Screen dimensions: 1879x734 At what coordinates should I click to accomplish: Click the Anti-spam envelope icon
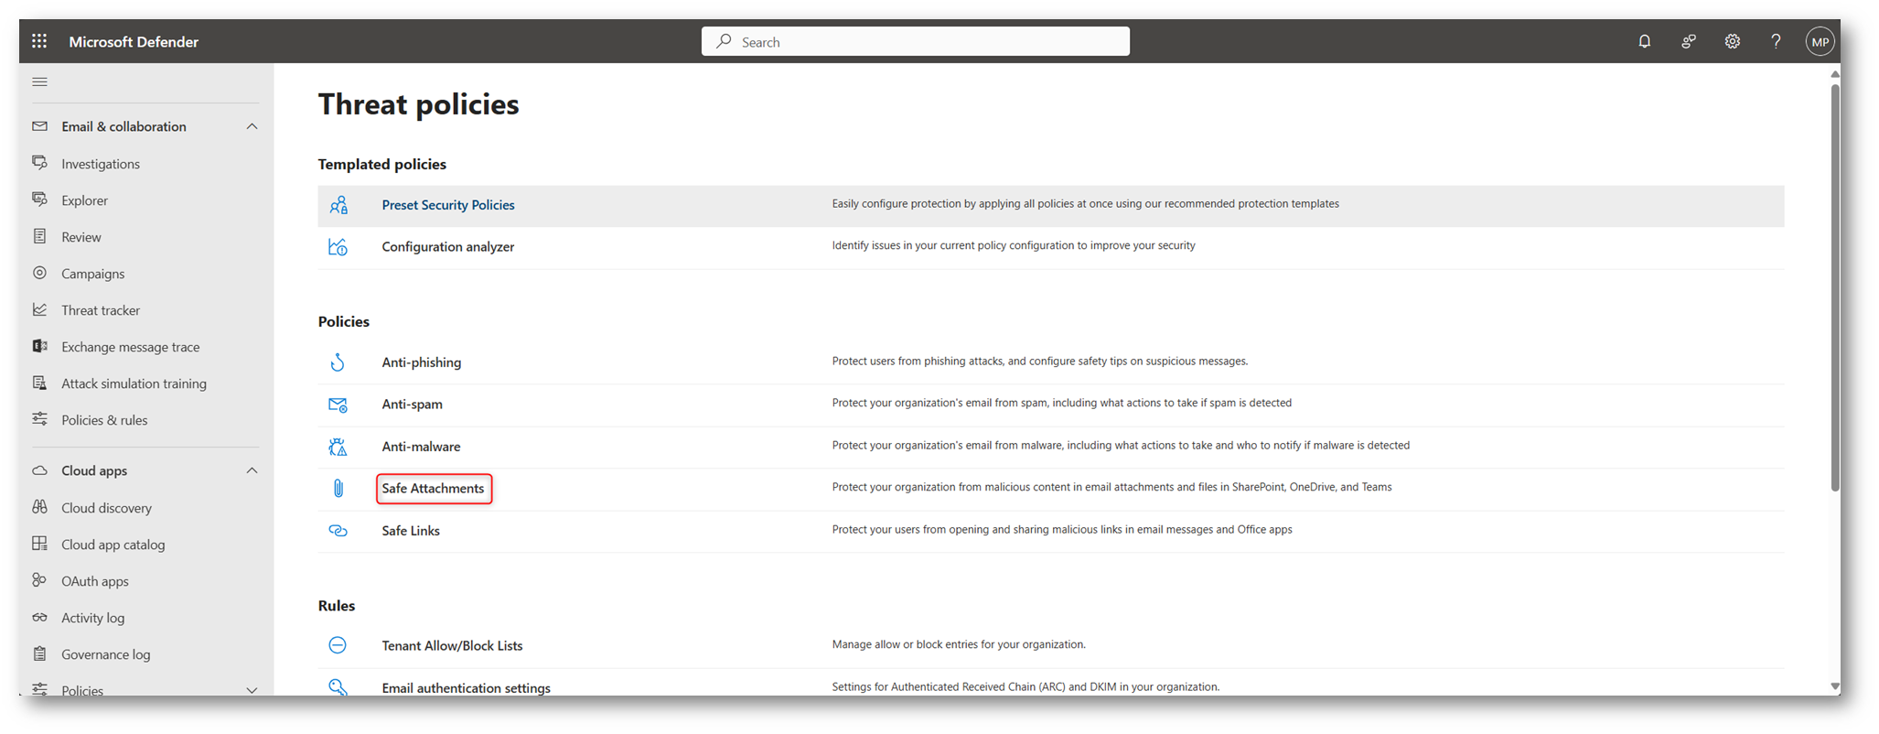[338, 405]
